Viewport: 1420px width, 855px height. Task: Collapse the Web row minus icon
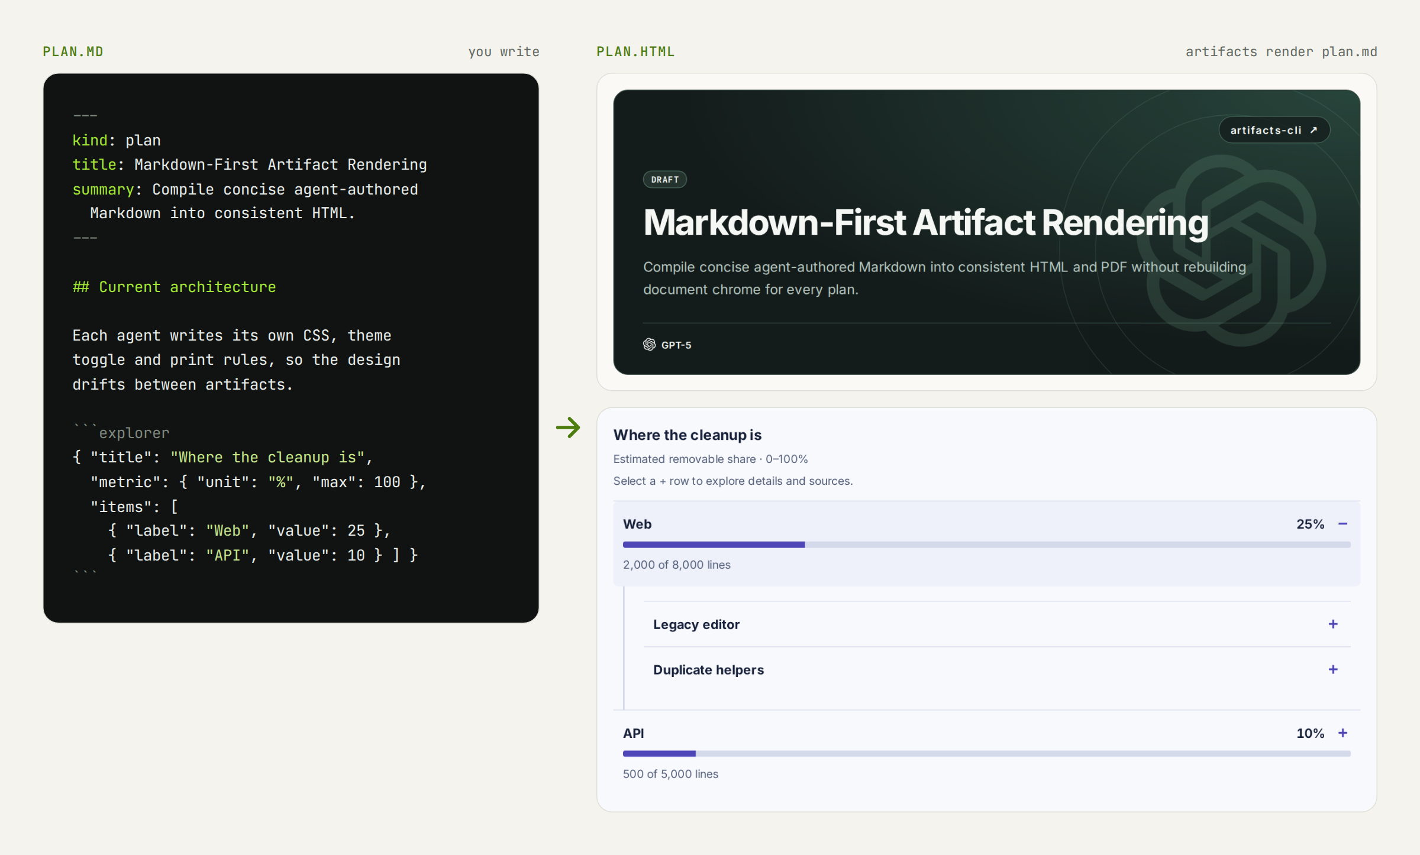click(x=1342, y=524)
